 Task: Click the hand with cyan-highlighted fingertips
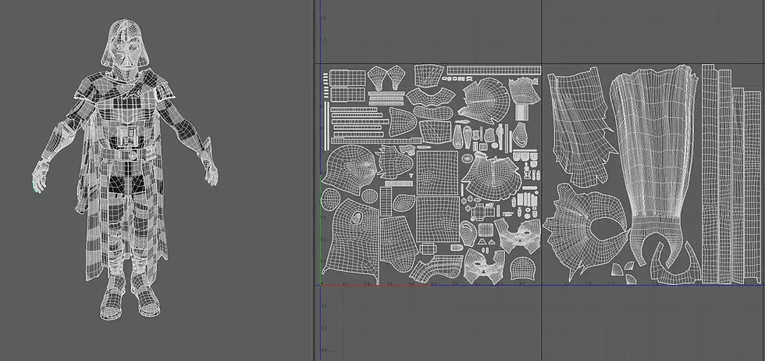pos(41,175)
